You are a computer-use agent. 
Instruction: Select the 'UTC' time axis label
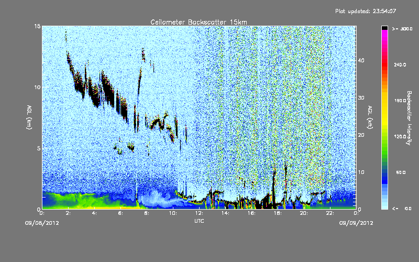point(199,221)
